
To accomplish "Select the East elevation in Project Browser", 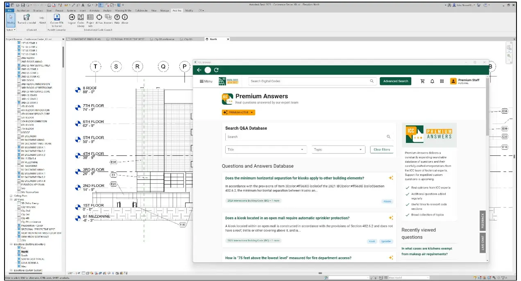I will [x=23, y=248].
